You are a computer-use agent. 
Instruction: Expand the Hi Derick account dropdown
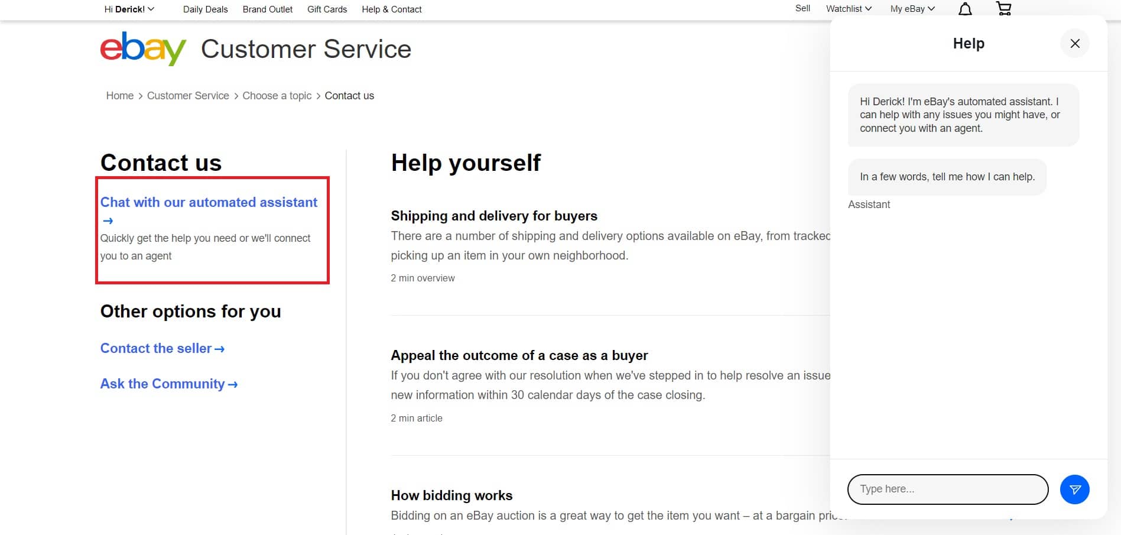[129, 9]
